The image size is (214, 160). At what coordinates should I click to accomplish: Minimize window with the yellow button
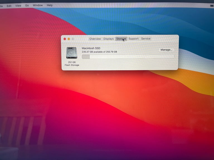pyautogui.click(x=69, y=39)
